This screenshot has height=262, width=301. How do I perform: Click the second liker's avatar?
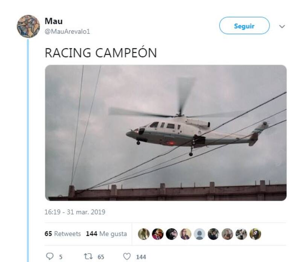point(158,234)
